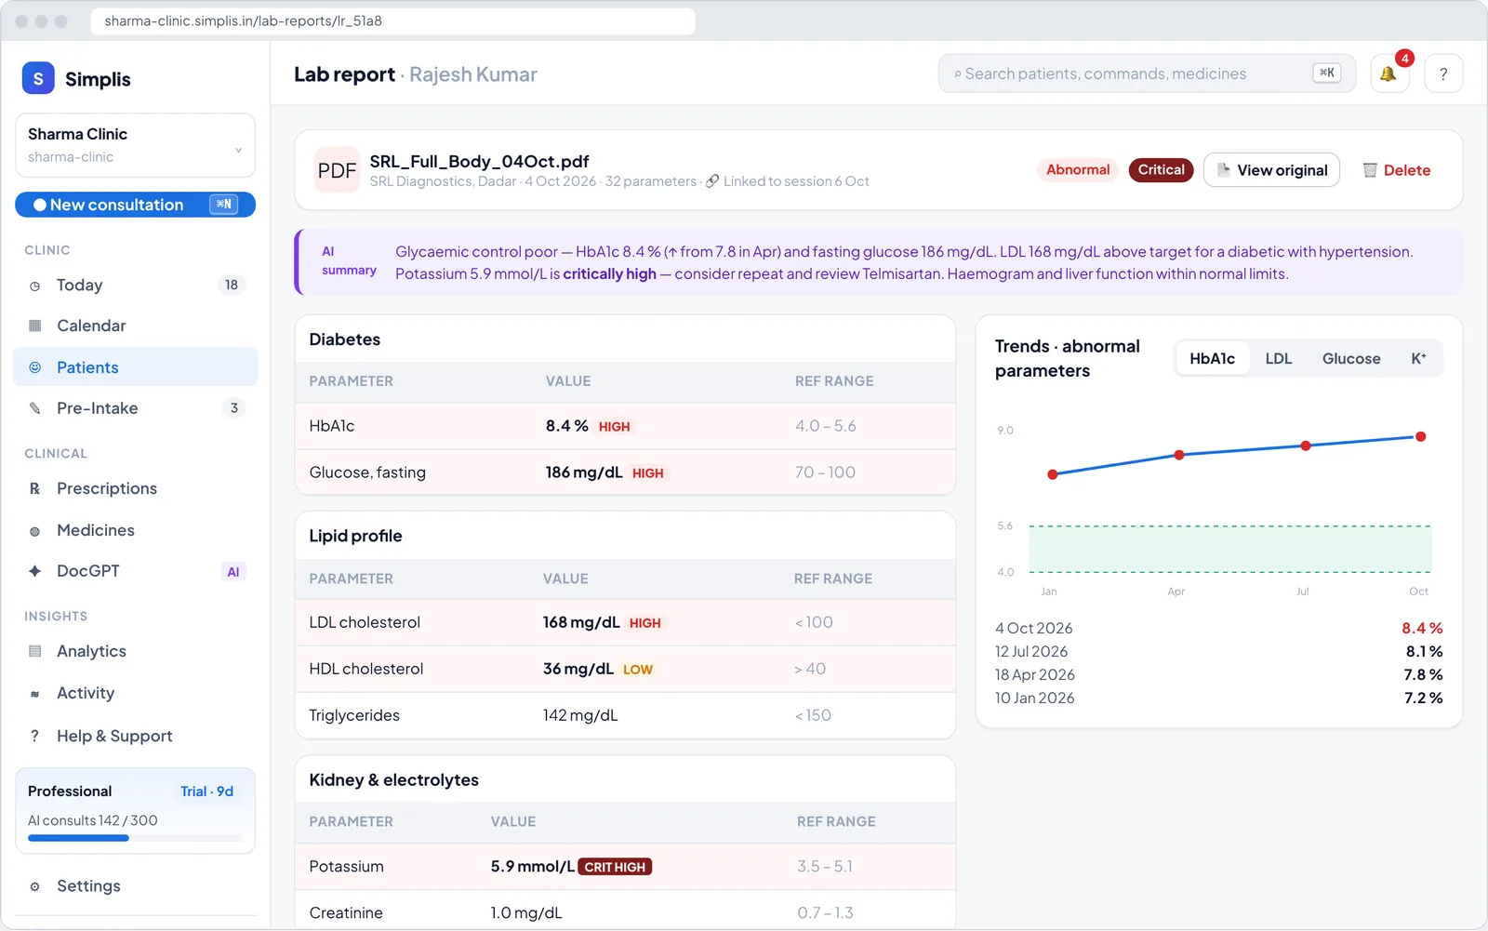Open the Today menu item
1488x931 pixels.
tap(135, 286)
